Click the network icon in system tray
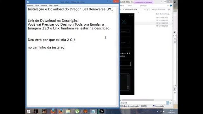The image size is (203, 114). point(161,111)
